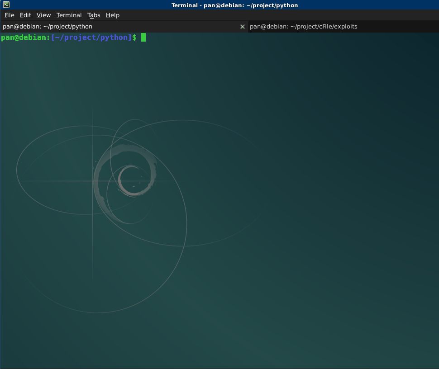439x369 pixels.
Task: Switch to the ~/project/cFile/exploits tab
Action: [x=343, y=27]
